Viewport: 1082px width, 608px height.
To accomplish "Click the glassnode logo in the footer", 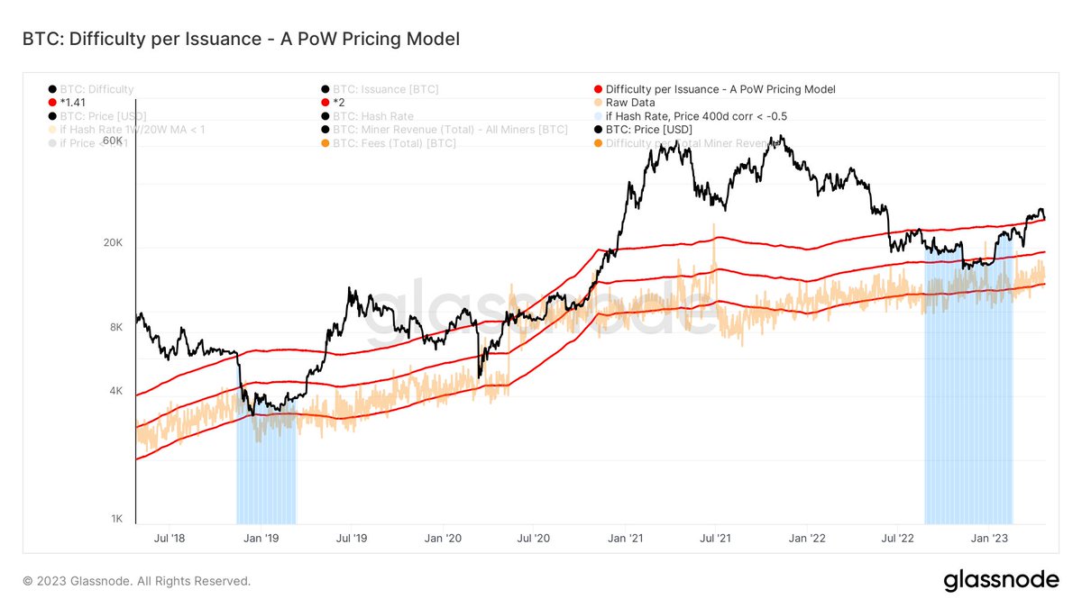I will (1001, 581).
